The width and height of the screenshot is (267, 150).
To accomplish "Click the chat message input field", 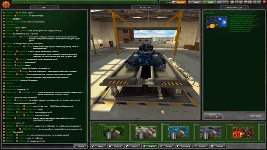I will click(38, 146).
